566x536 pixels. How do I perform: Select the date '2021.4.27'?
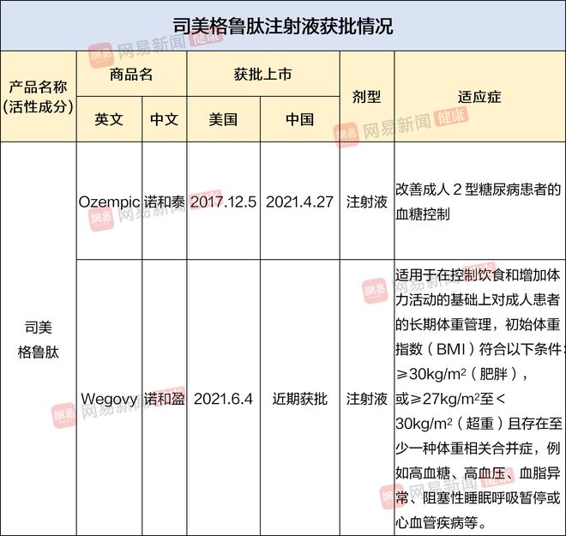(299, 202)
